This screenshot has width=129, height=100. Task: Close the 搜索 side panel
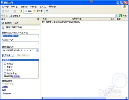coord(38,19)
